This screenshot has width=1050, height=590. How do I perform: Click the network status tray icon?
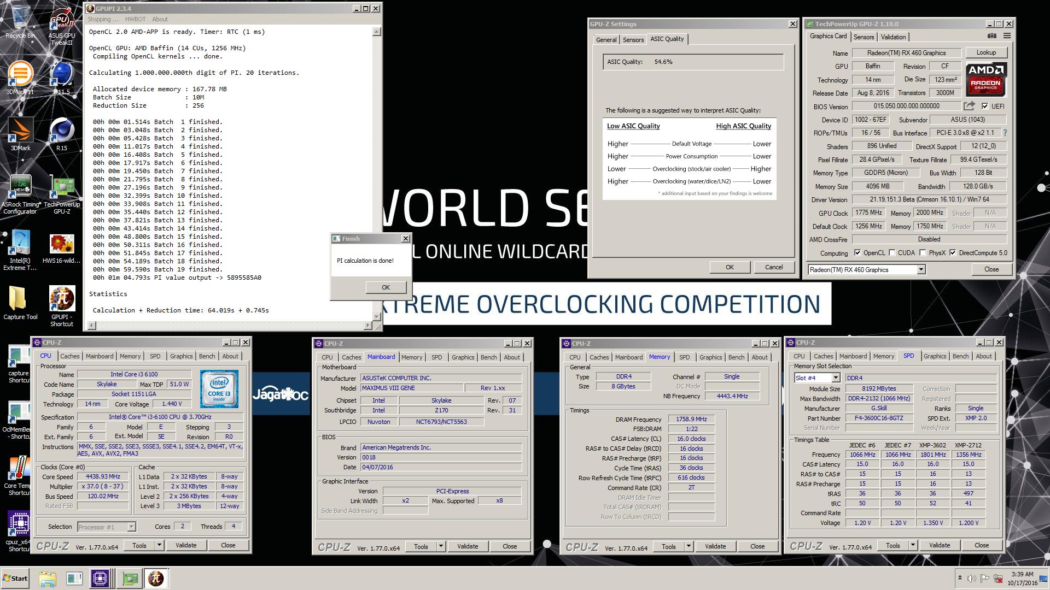click(x=998, y=578)
